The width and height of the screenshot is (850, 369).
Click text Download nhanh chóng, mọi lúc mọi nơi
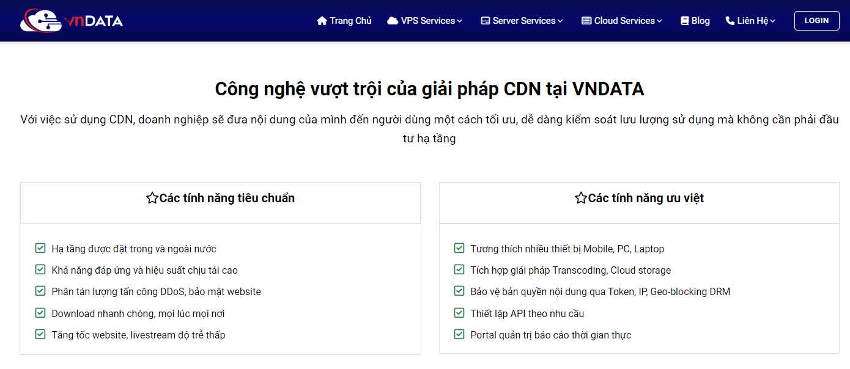138,313
